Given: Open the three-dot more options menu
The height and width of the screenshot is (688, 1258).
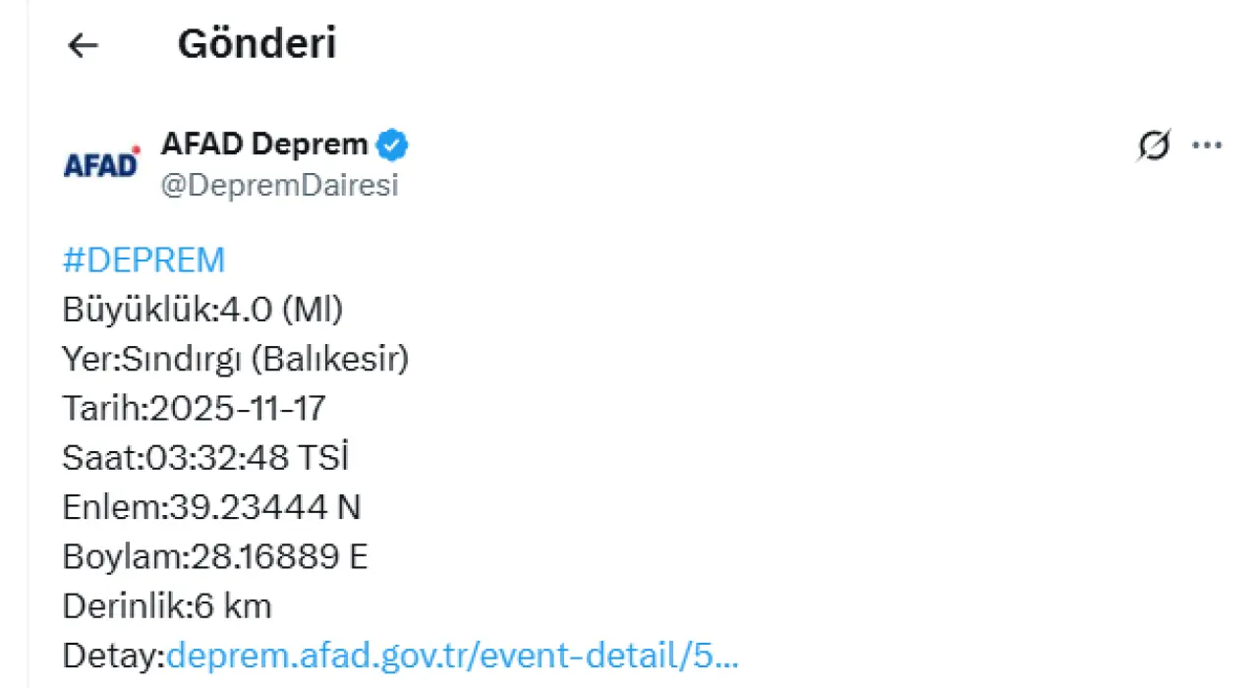Looking at the screenshot, I should point(1207,146).
